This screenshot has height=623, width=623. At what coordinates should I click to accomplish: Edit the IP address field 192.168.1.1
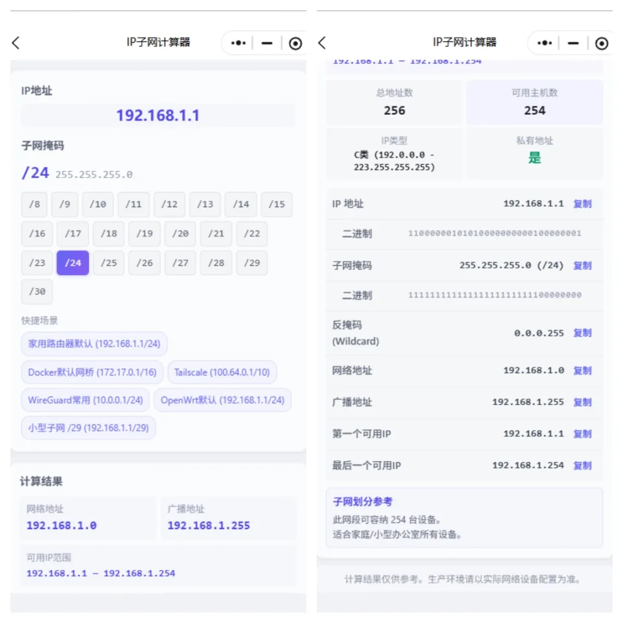pyautogui.click(x=157, y=115)
